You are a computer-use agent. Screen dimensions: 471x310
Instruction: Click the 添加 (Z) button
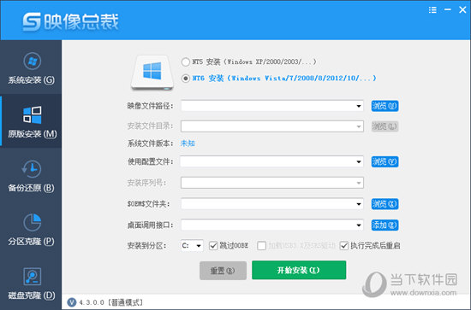pos(385,225)
